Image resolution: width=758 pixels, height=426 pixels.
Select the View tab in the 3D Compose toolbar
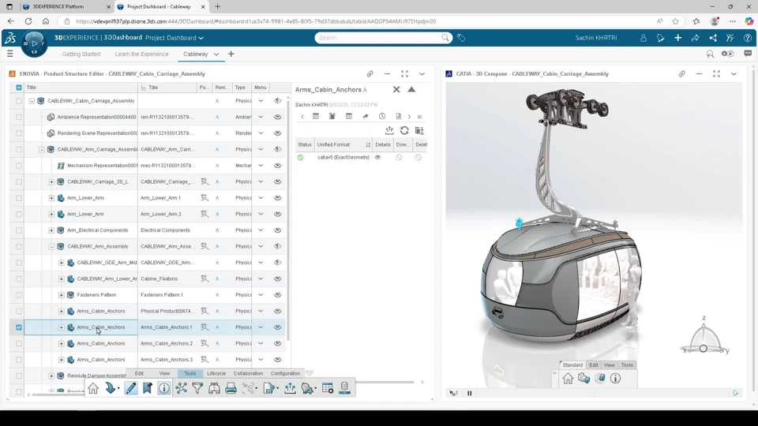coord(609,365)
